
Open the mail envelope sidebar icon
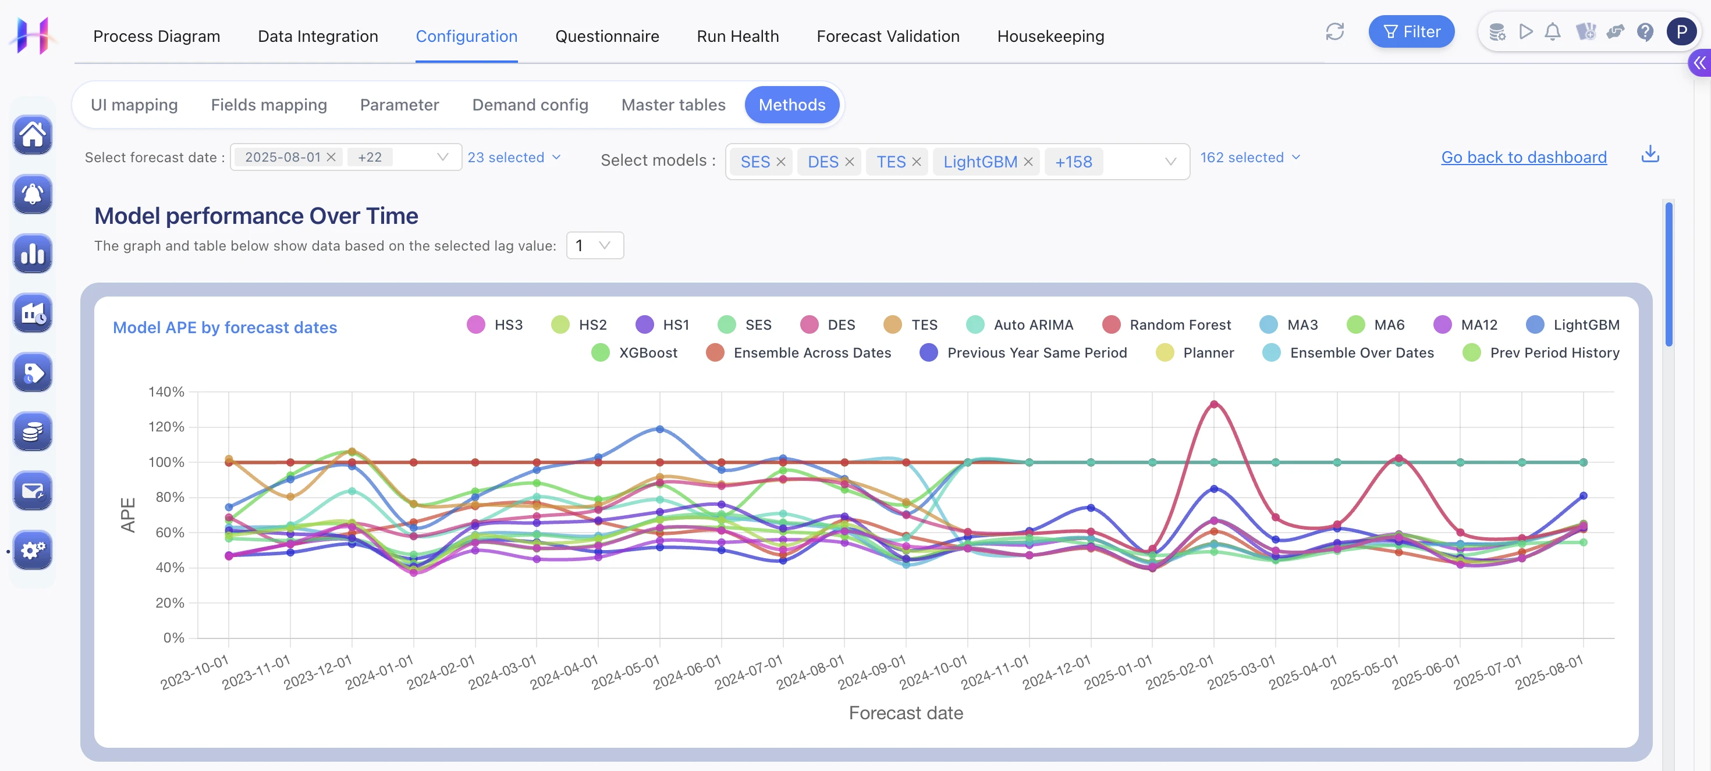pos(33,491)
